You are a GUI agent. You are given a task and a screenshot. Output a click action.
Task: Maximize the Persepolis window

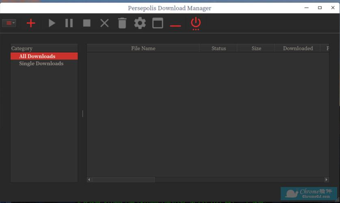click(x=320, y=8)
